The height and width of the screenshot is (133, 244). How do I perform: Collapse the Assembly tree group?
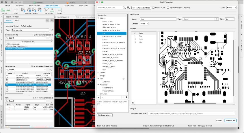coord(98,85)
